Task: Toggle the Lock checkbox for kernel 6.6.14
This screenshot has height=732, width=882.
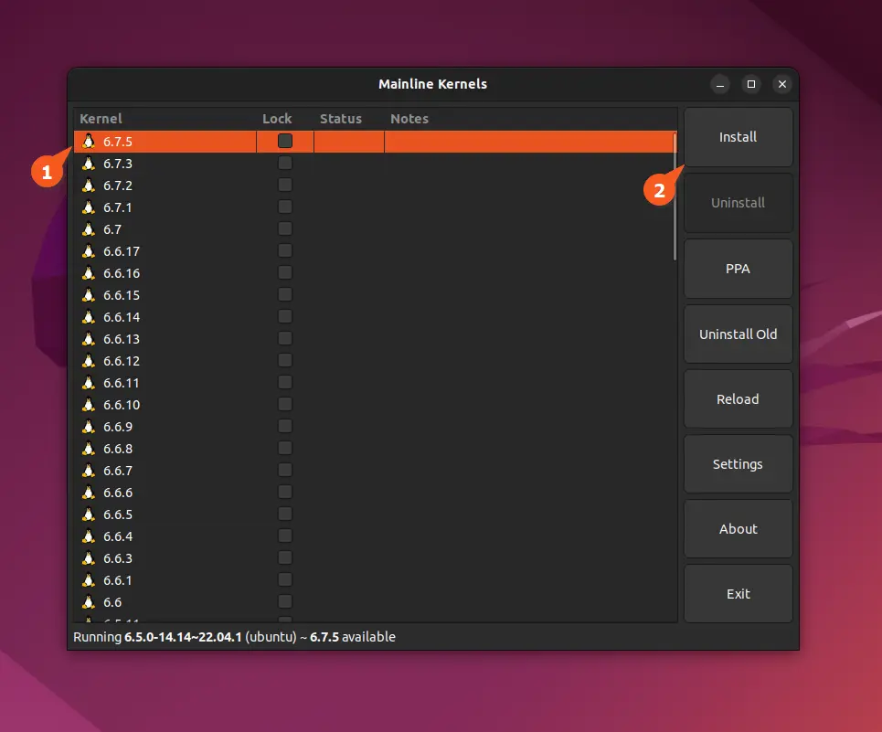Action: pyautogui.click(x=285, y=317)
